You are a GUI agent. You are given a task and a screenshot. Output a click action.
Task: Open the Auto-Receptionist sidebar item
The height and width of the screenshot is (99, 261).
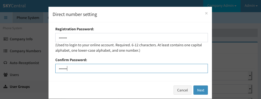point(24,63)
